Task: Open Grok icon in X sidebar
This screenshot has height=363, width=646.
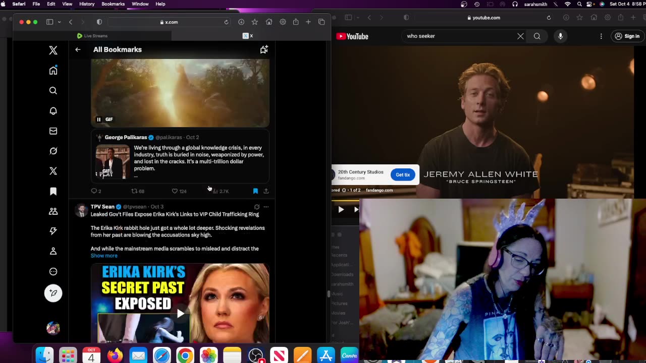Action: tap(53, 151)
